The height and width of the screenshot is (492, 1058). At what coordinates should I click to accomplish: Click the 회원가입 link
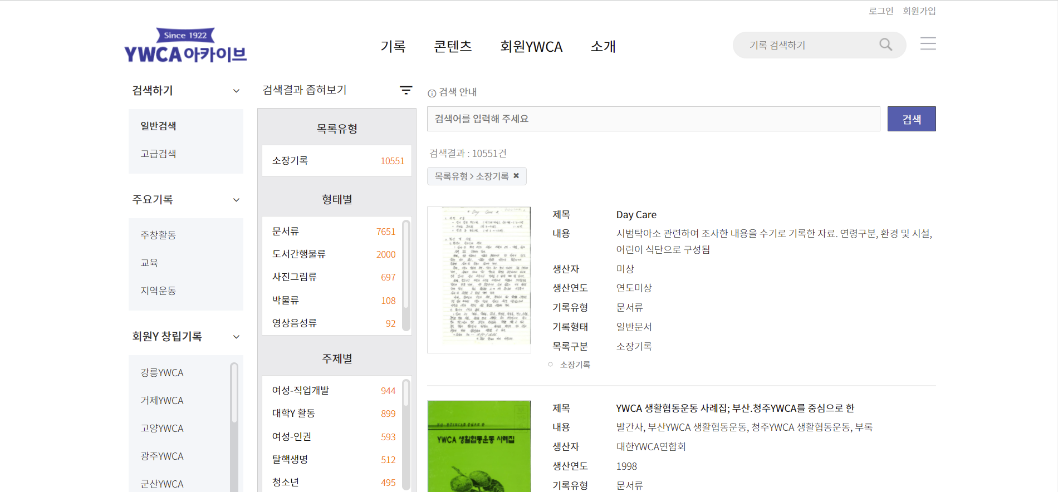click(x=919, y=11)
